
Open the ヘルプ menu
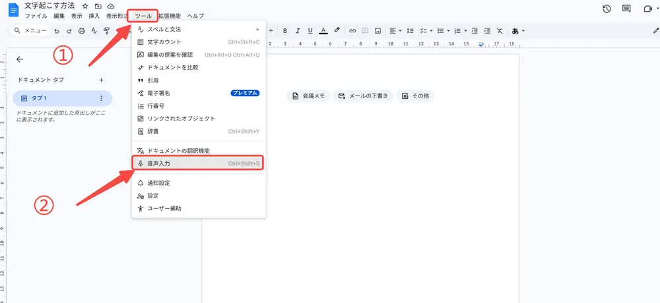pyautogui.click(x=195, y=16)
